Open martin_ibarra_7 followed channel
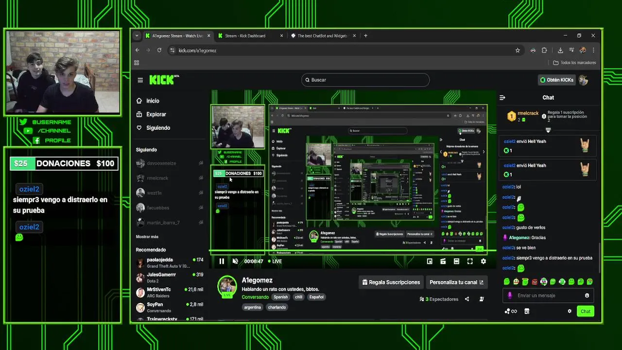 [x=170, y=223]
